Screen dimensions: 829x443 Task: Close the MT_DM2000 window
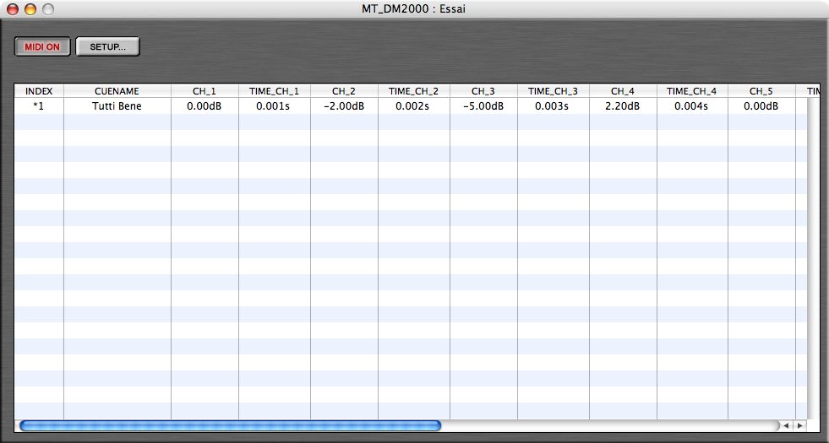(12, 9)
